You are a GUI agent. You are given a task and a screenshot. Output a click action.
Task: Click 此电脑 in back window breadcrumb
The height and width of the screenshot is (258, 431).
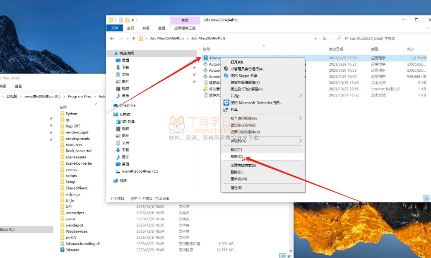click(12, 96)
